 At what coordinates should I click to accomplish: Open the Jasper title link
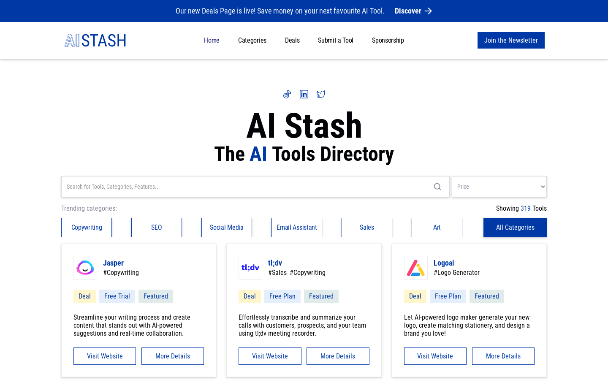coord(113,263)
